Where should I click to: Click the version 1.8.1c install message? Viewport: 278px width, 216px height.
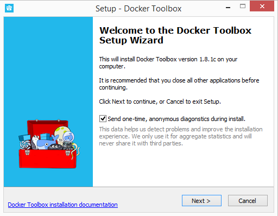pyautogui.click(x=168, y=62)
